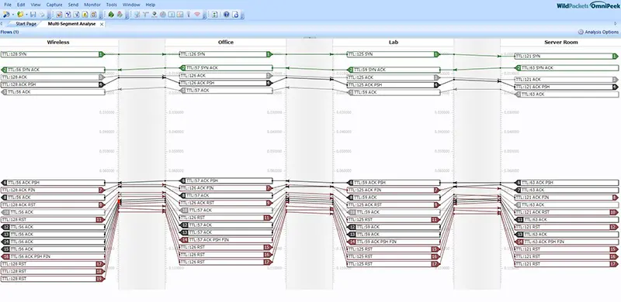Select the Wireless TTL:128 SYN packet
Viewport: 621px width, 302px height.
point(53,54)
